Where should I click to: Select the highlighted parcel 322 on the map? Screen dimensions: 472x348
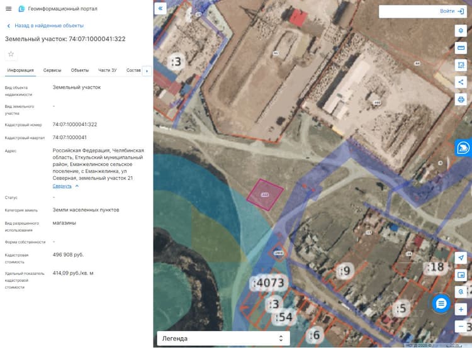(265, 194)
